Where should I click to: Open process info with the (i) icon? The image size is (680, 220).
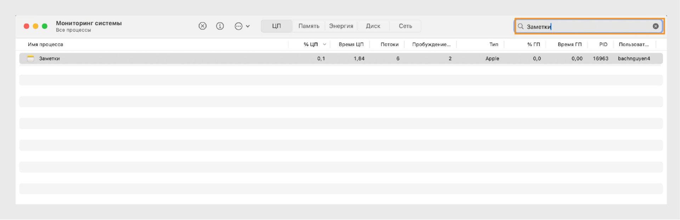220,26
